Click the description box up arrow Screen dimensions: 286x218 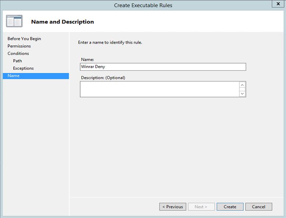click(x=242, y=85)
